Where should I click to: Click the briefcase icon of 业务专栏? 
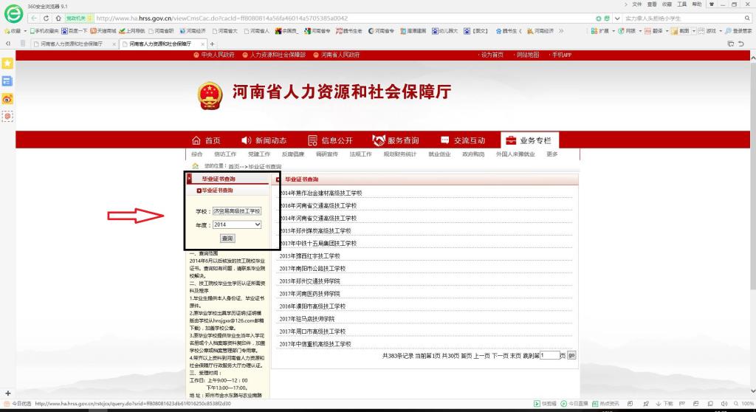[511, 140]
